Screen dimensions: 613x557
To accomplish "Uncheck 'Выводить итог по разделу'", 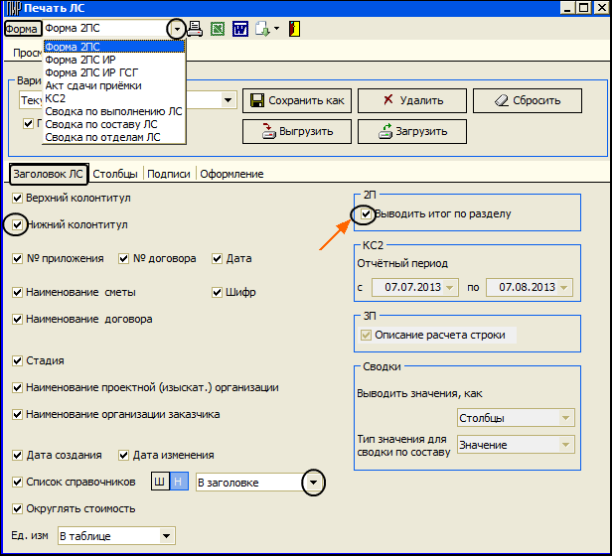I will (x=367, y=213).
